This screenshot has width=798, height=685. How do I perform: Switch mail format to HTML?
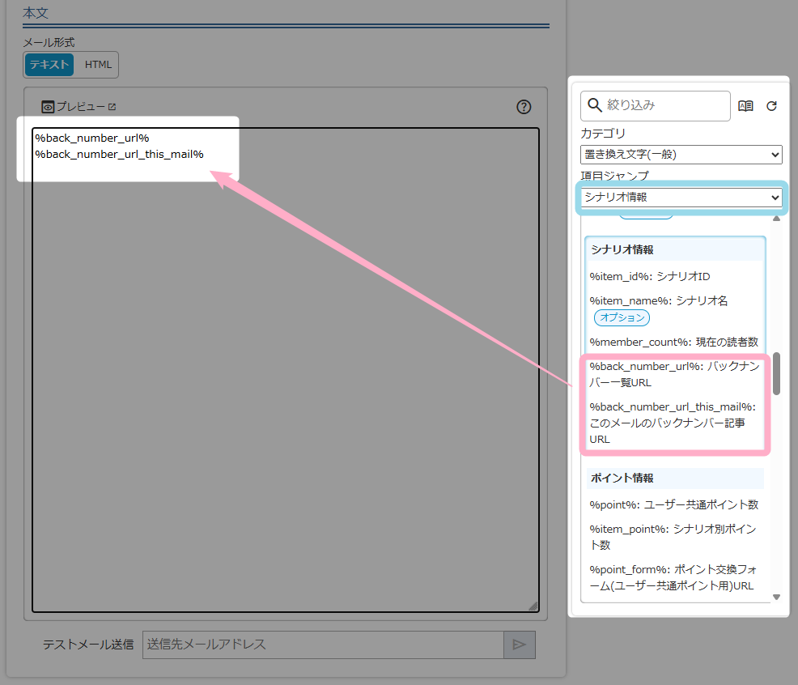tap(99, 65)
